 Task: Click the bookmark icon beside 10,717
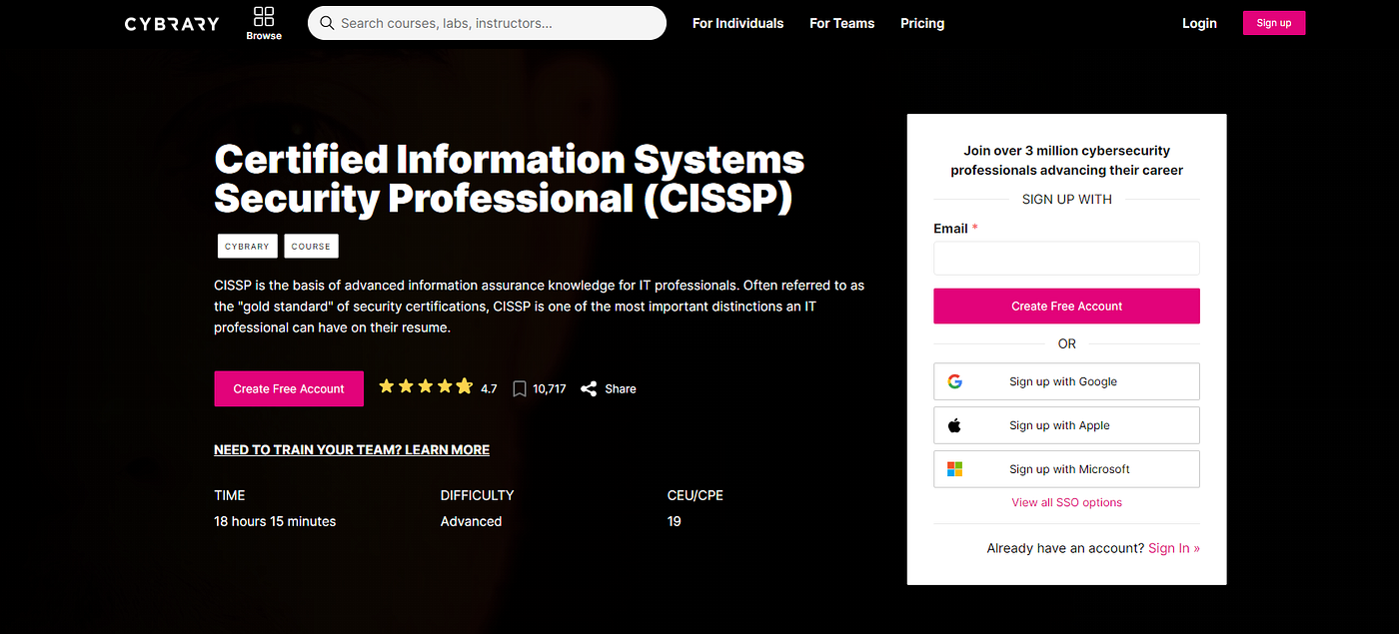pyautogui.click(x=520, y=389)
